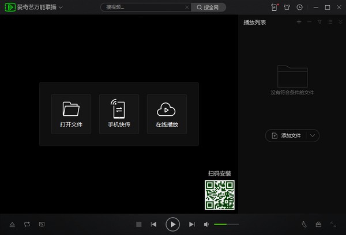Expand the 添加文件 dropdown arrow
Screen dimensions: 346x235
pos(313,136)
